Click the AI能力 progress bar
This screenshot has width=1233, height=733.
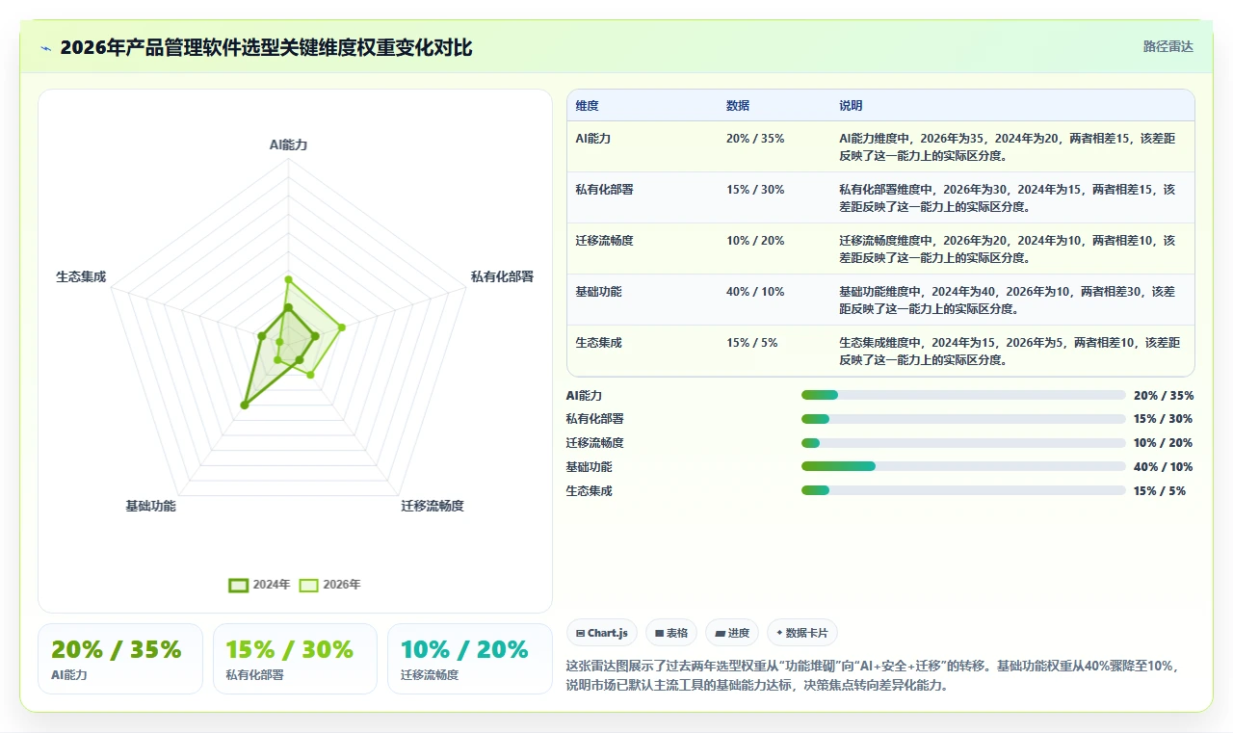point(963,395)
